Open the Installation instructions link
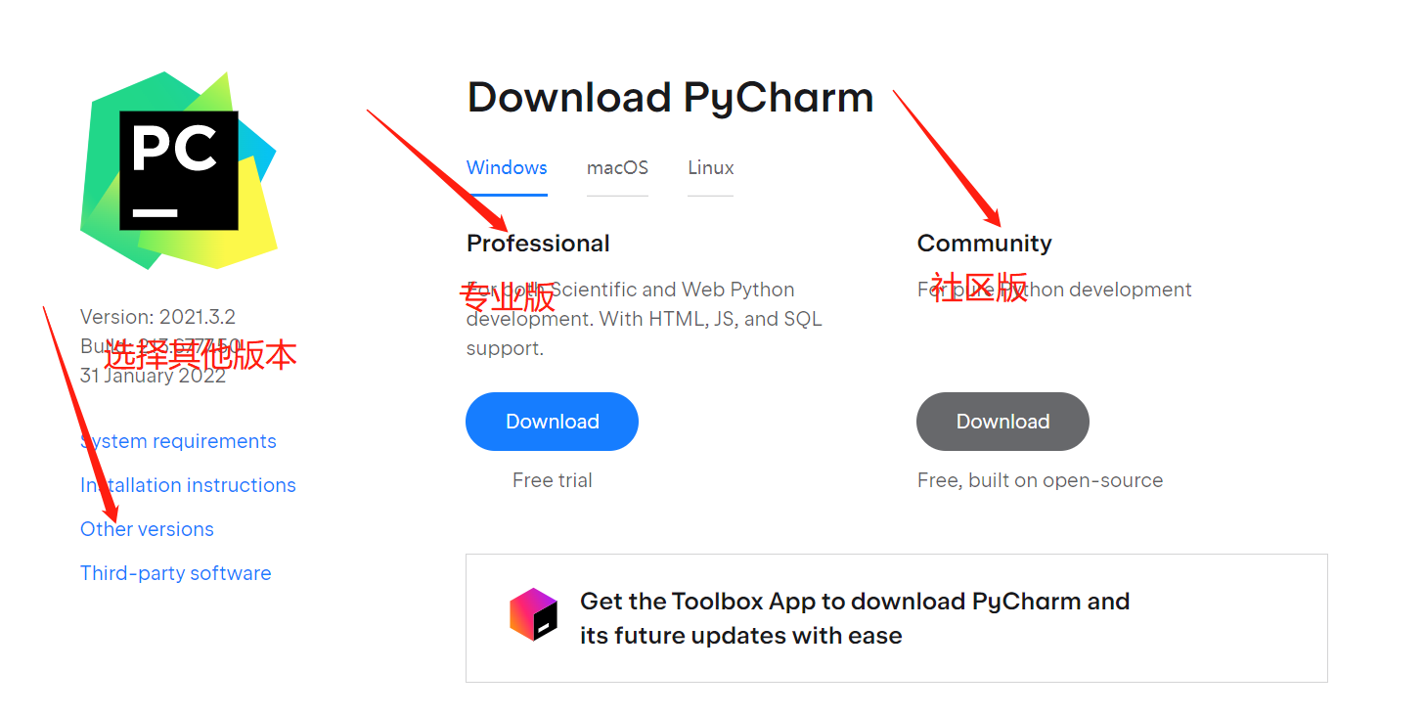Screen dimensions: 1425x716 (188, 485)
